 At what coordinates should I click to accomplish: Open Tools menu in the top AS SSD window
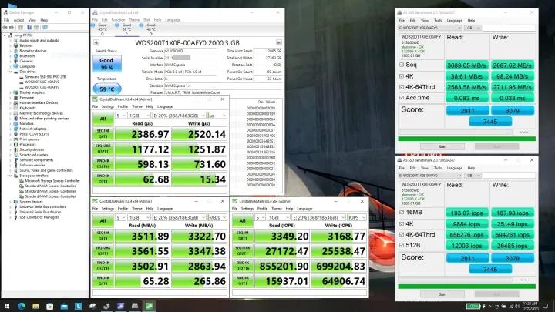coord(438,21)
